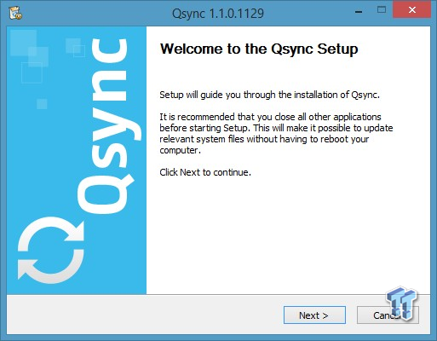437x341 pixels.
Task: Click the greyed-out maximize button
Action: click(x=382, y=10)
